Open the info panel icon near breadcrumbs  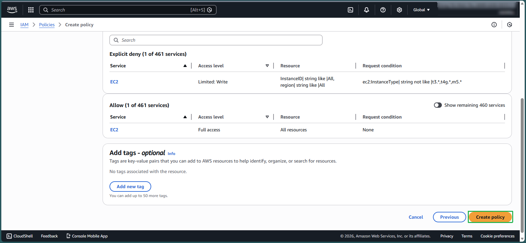(x=494, y=25)
